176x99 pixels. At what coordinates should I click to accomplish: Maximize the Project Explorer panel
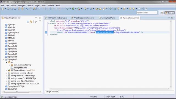(40, 18)
